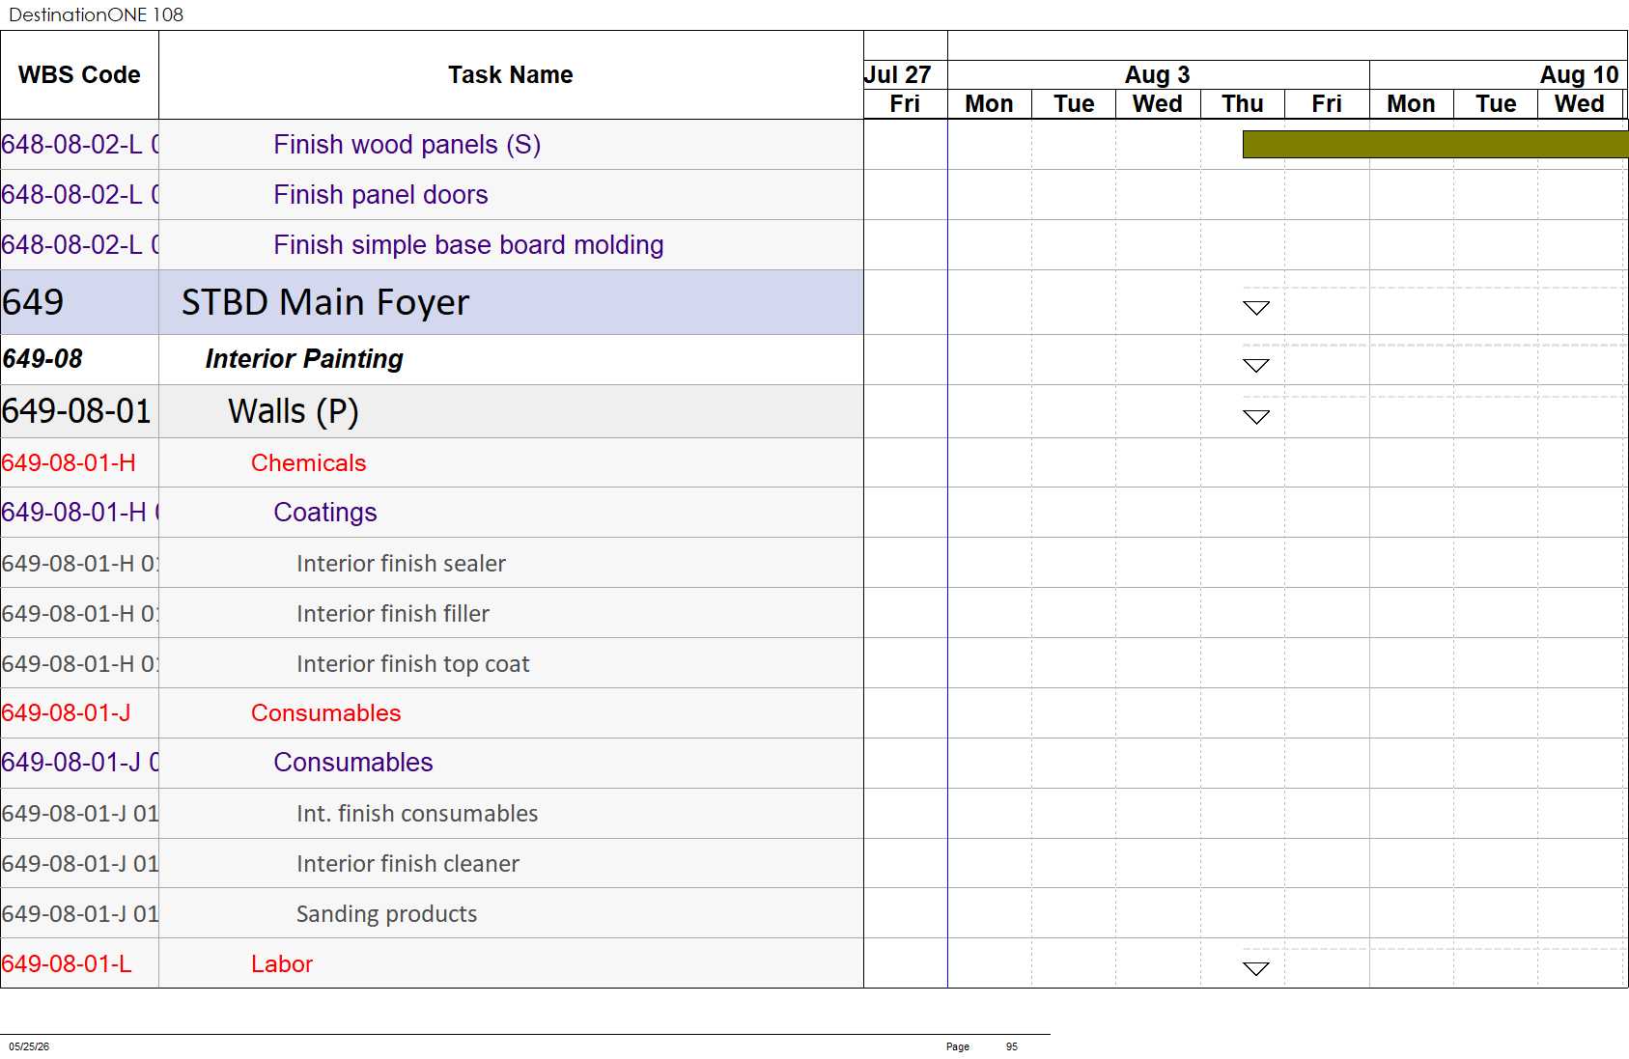Viewport: 1629px width, 1059px height.
Task: Select task 'Finish panel doors'
Action: click(380, 195)
